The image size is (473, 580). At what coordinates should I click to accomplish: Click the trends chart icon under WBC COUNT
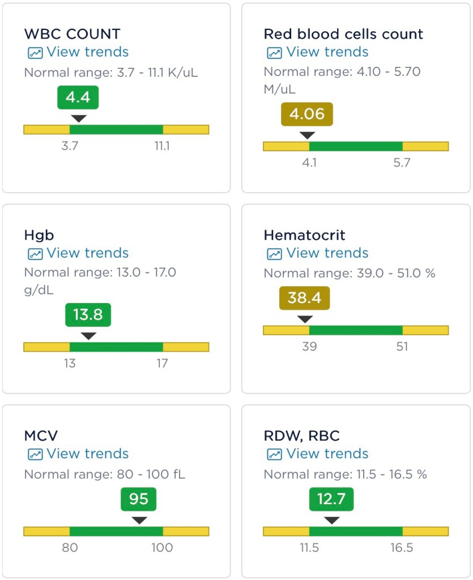(35, 53)
